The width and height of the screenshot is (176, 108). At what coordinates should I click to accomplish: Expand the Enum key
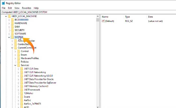pos(15,55)
